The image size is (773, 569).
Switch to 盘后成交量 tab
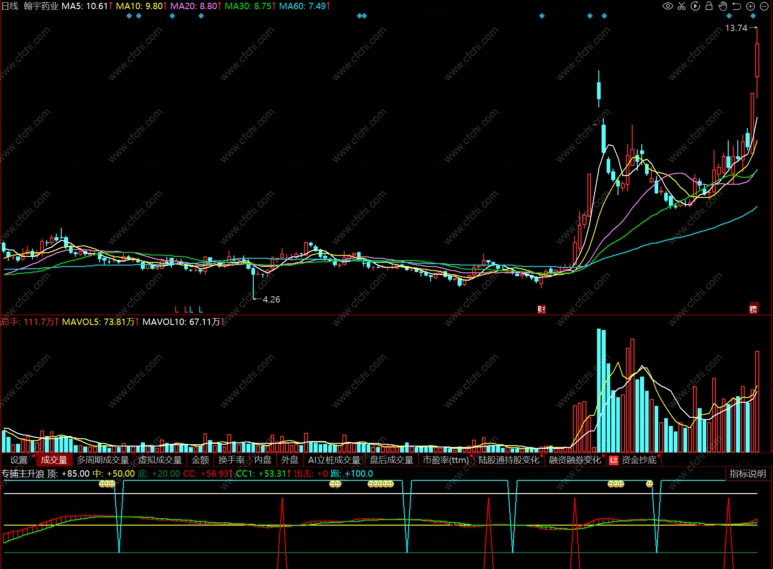pyautogui.click(x=391, y=460)
